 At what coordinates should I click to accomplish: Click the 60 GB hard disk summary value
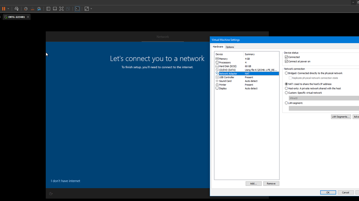[248, 66]
